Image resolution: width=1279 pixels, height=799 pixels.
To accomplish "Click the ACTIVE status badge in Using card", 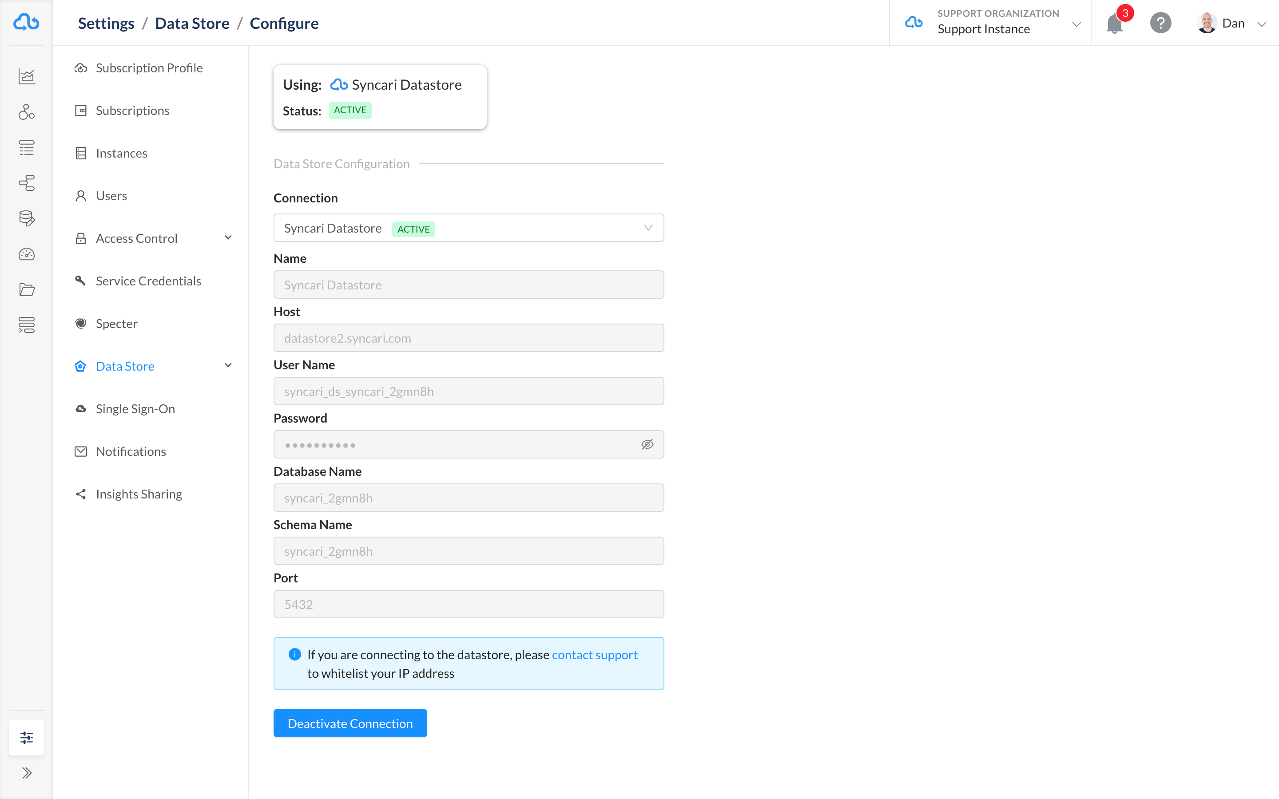I will pos(350,110).
